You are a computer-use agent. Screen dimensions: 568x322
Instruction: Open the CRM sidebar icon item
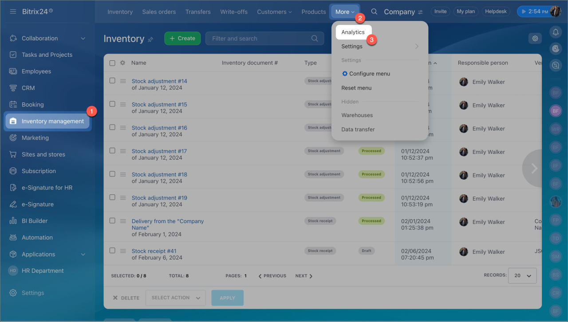pos(28,88)
